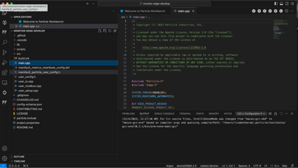Open the Run and Debug view

(4, 62)
